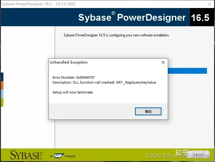Screen dimensions: 215x162
Task: Click the "Sybase PowerDesigner" banner heading
Action: [132, 17]
